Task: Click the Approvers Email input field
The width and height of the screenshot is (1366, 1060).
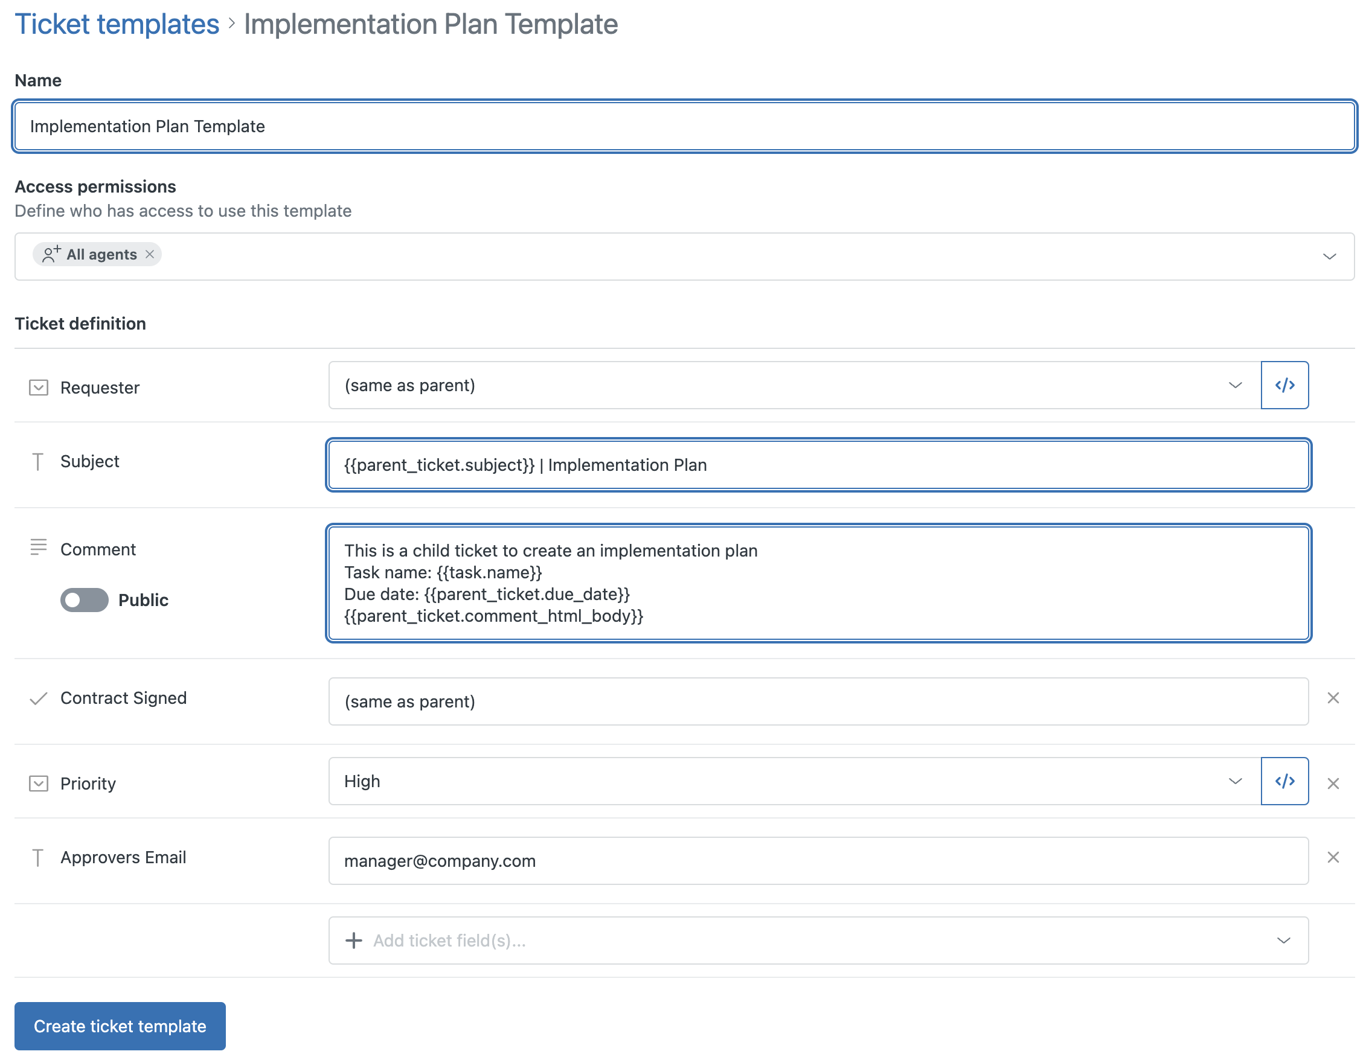Action: tap(818, 861)
